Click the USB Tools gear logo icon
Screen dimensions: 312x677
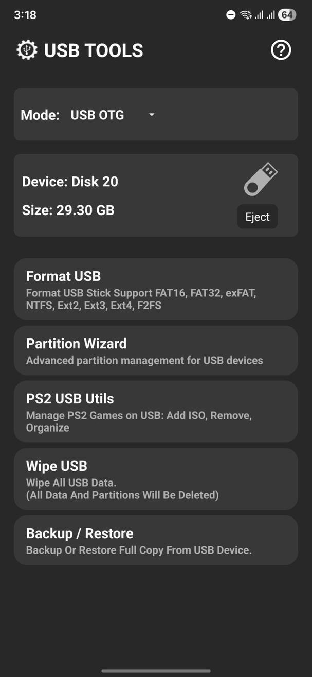[x=26, y=49]
